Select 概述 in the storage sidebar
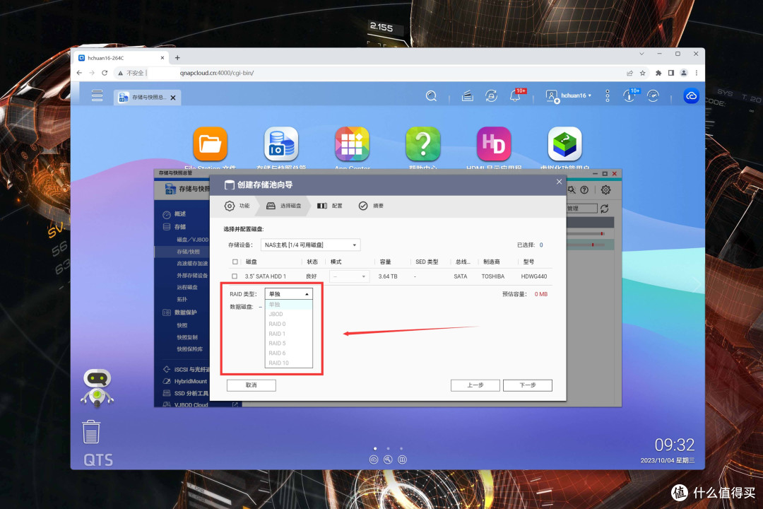Viewport: 763px width, 509px height. coord(180,213)
